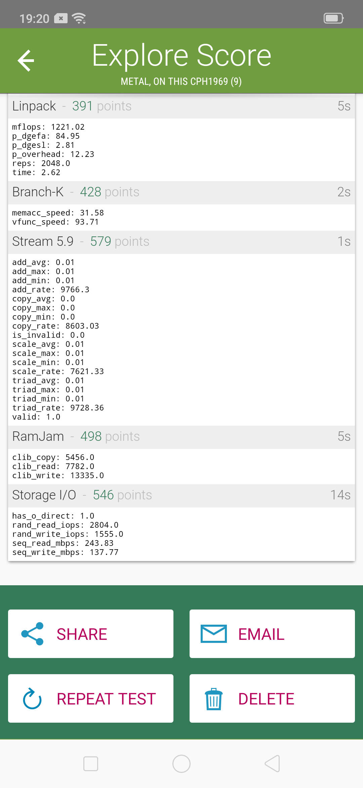Tap the trash can delete icon
Image resolution: width=363 pixels, height=788 pixels.
point(213,699)
